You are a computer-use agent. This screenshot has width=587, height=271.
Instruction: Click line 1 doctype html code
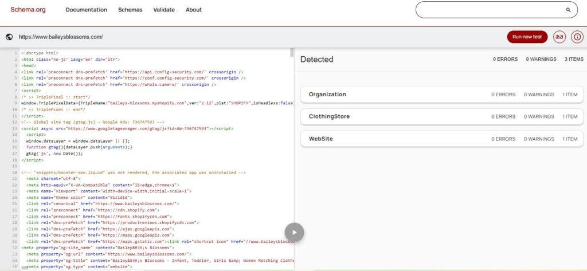click(40, 53)
